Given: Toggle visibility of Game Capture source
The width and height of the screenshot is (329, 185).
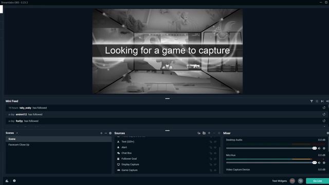Looking at the screenshot, I should coord(215,170).
